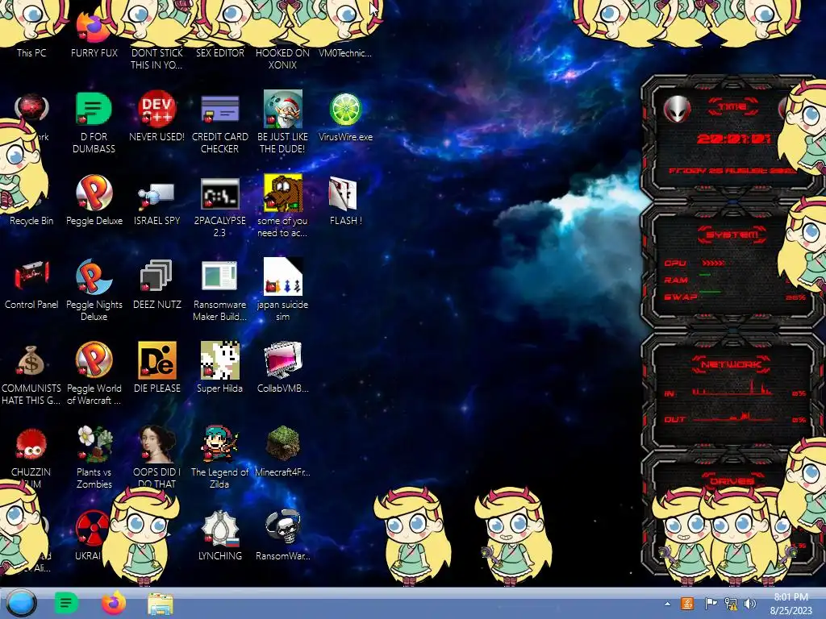Open the green notes app in taskbar
This screenshot has height=619, width=826.
(66, 603)
